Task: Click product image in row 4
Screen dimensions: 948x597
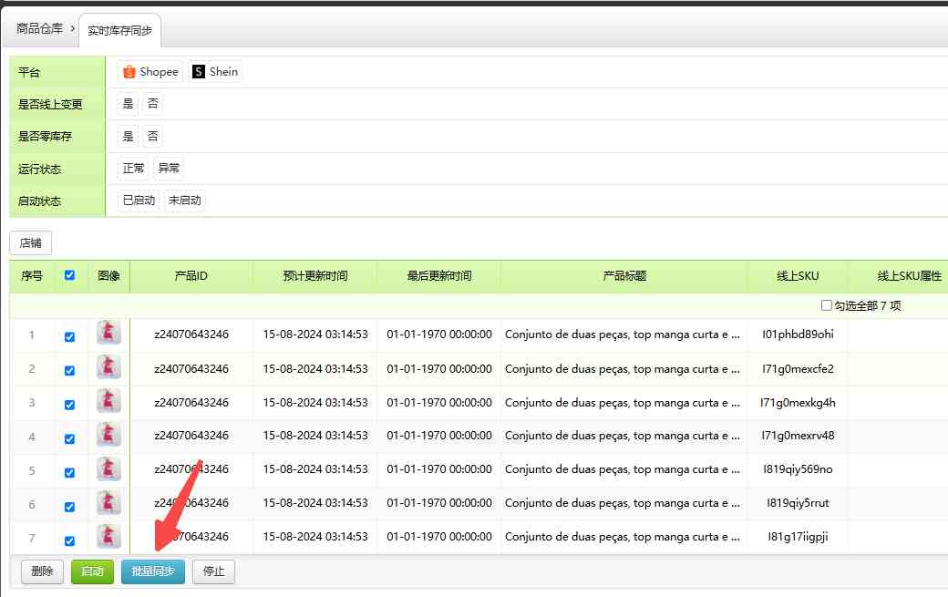Action: click(x=108, y=436)
